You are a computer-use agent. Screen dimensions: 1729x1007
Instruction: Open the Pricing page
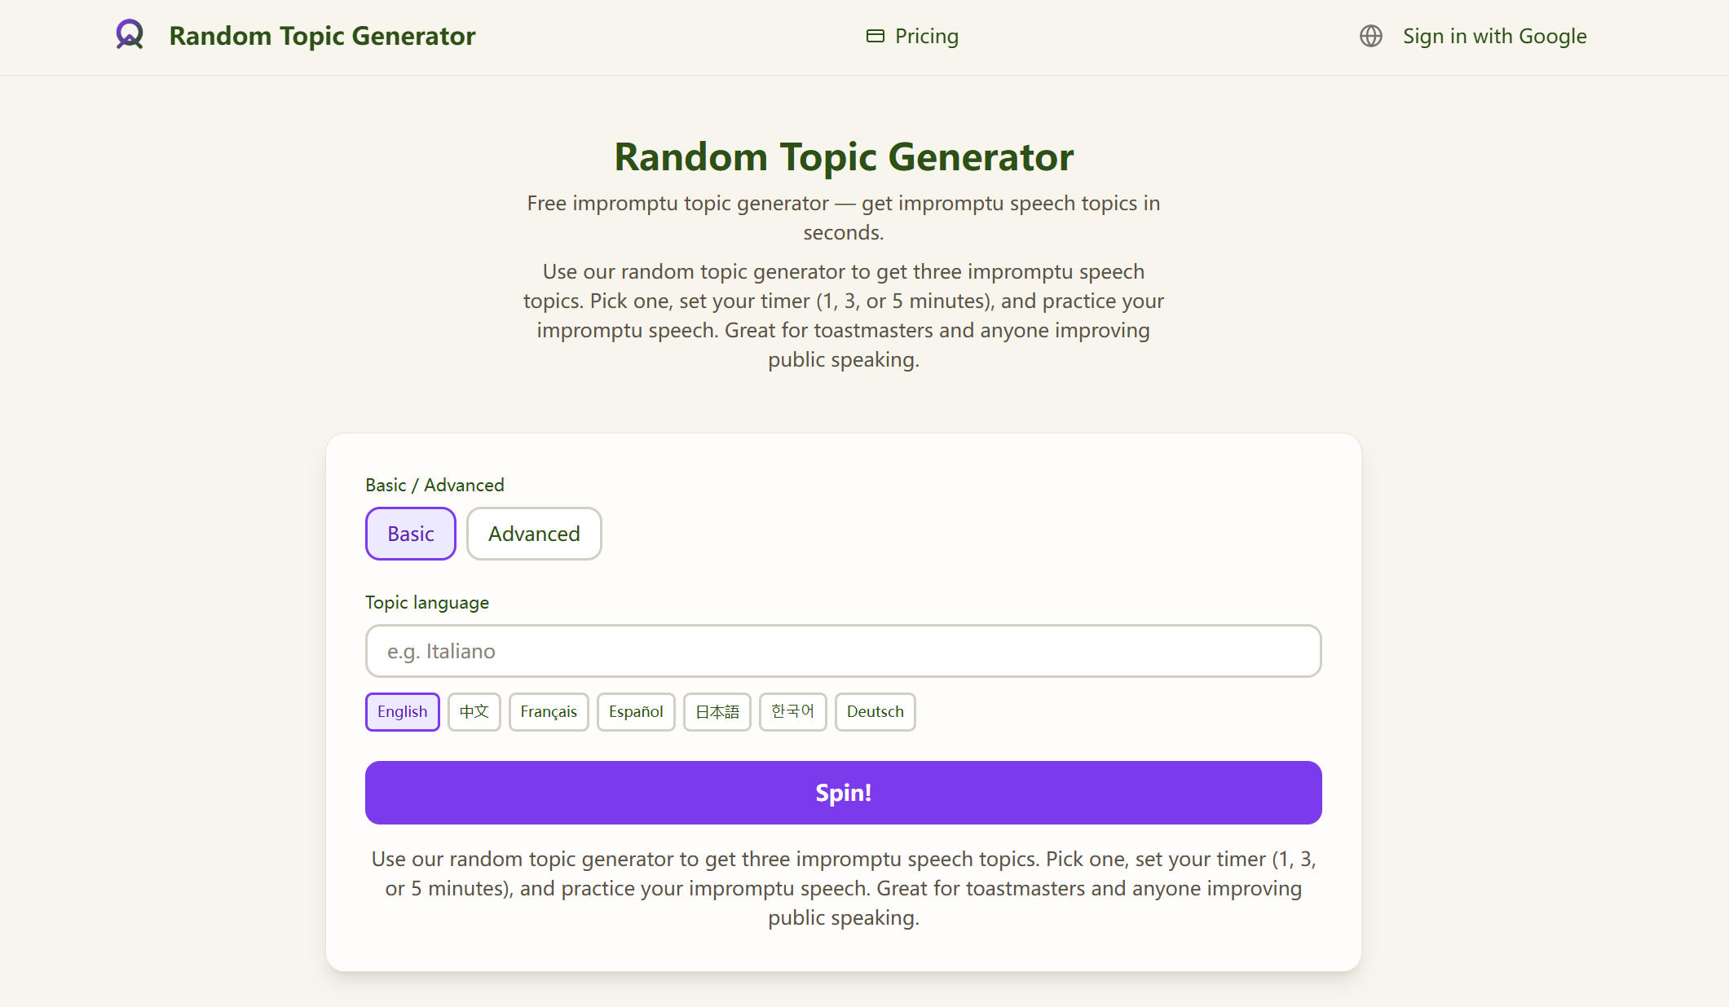927,36
